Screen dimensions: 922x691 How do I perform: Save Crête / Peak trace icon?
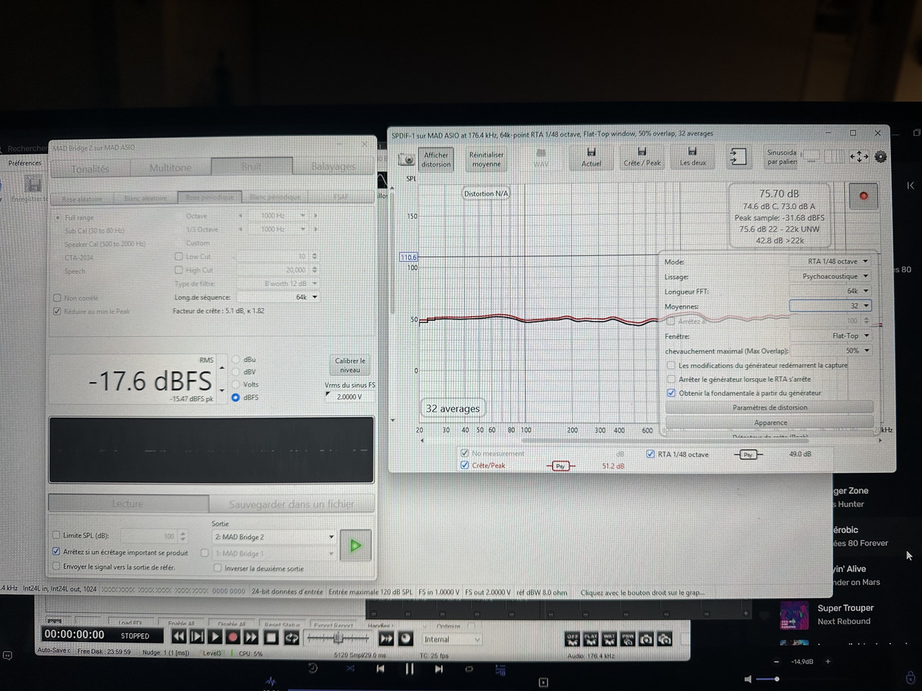[x=642, y=157]
